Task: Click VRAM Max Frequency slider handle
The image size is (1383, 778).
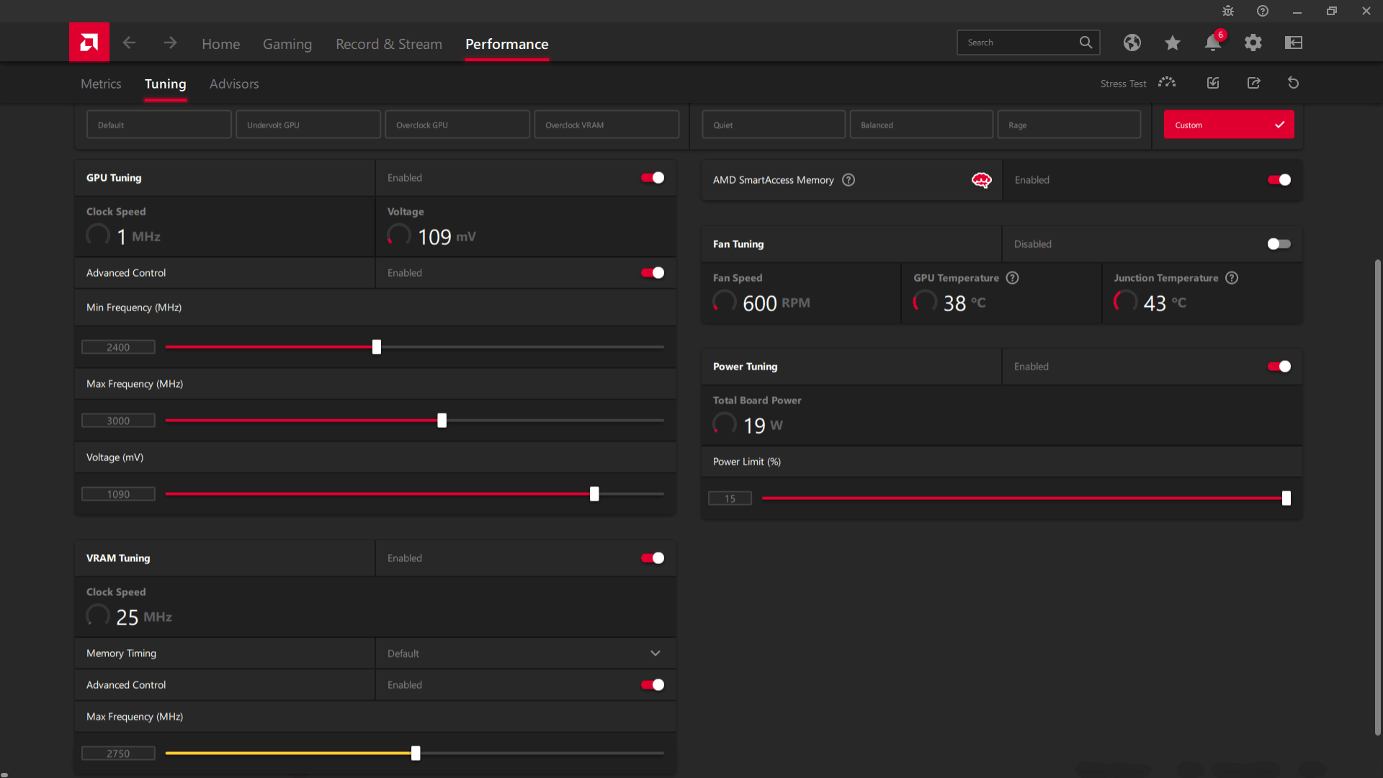Action: [416, 754]
